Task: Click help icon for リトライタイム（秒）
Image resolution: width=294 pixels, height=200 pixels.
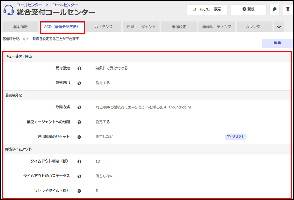Action: [x=79, y=191]
